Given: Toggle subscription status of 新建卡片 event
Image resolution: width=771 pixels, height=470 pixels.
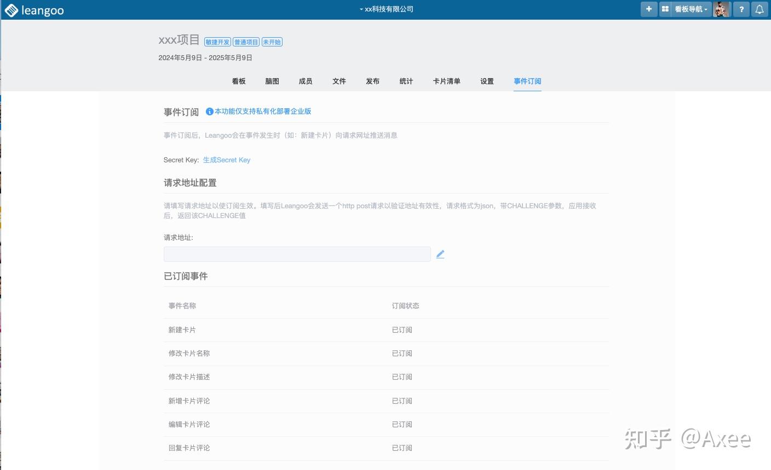Looking at the screenshot, I should pyautogui.click(x=402, y=330).
